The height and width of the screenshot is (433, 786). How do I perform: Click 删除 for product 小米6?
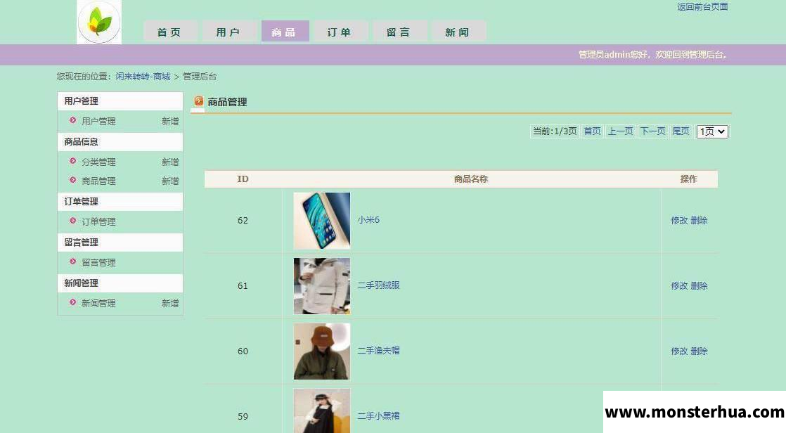click(700, 221)
